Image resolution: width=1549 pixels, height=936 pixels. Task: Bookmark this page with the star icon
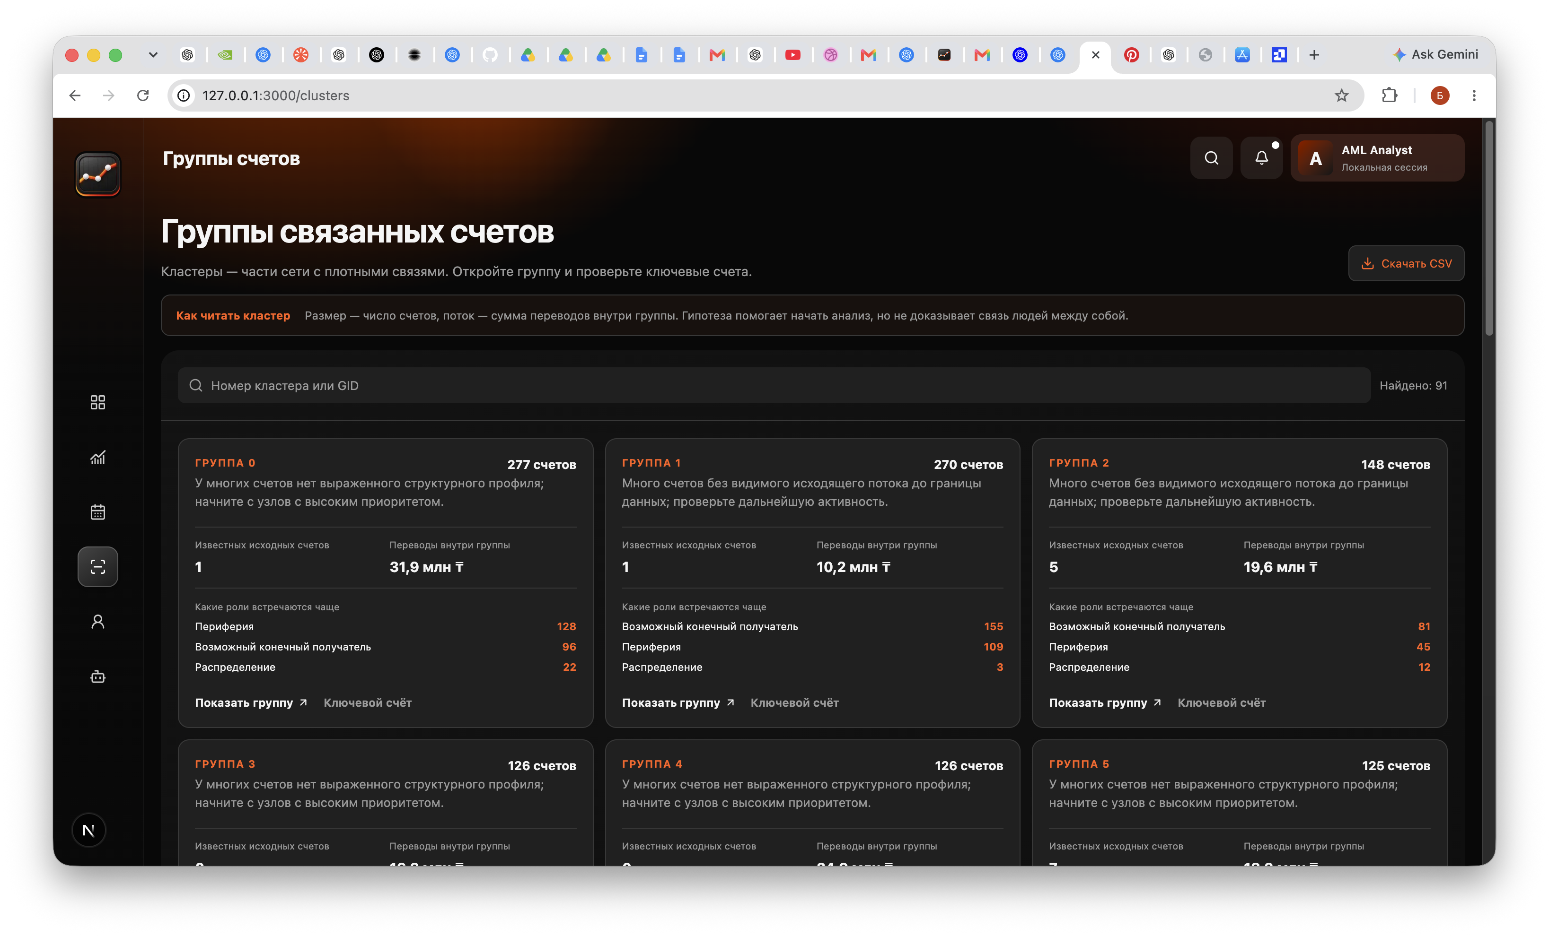point(1342,95)
